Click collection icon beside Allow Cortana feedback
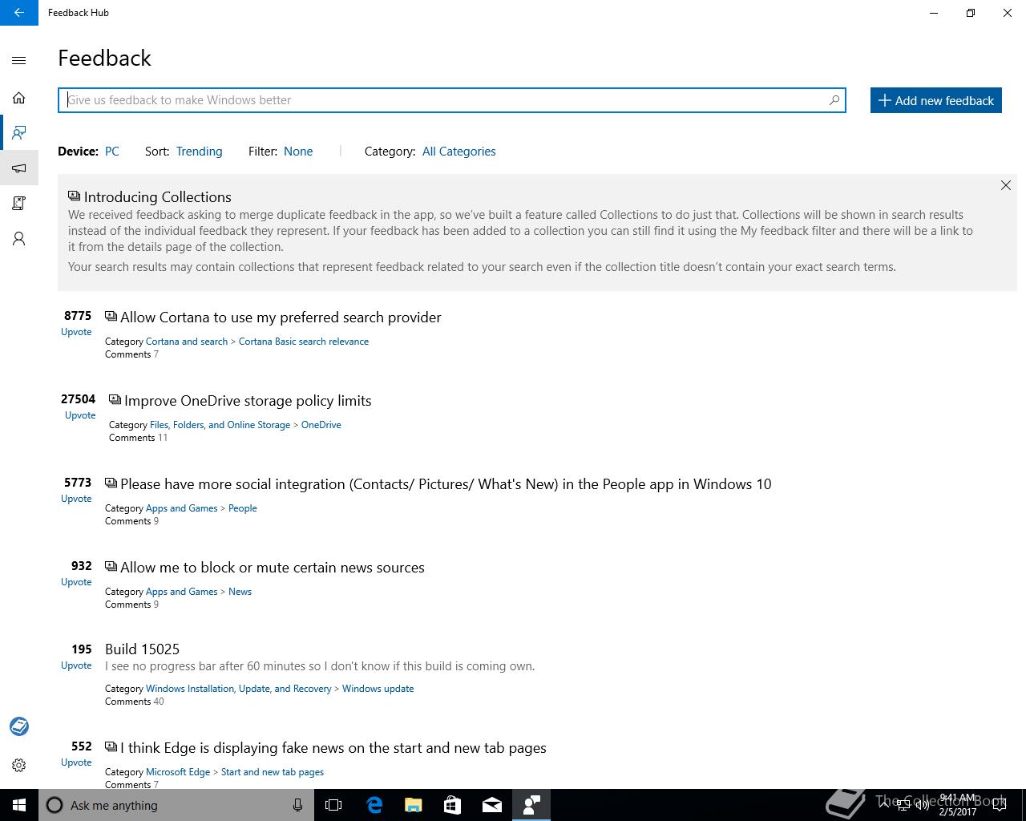Viewport: 1026px width, 821px height. coord(111,317)
